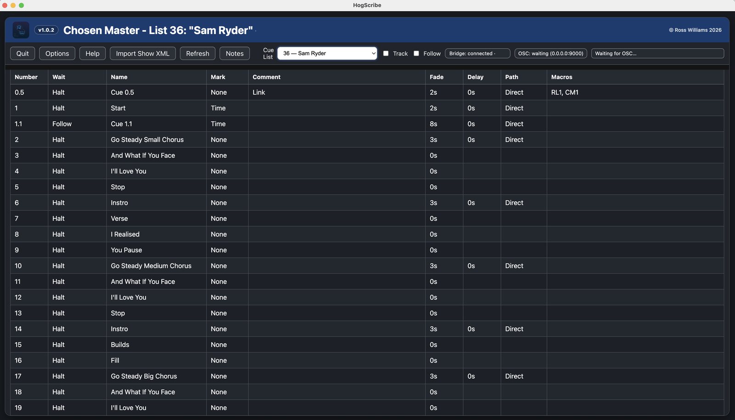This screenshot has width=735, height=420.
Task: Enable the Follow checkbox
Action: tap(416, 53)
